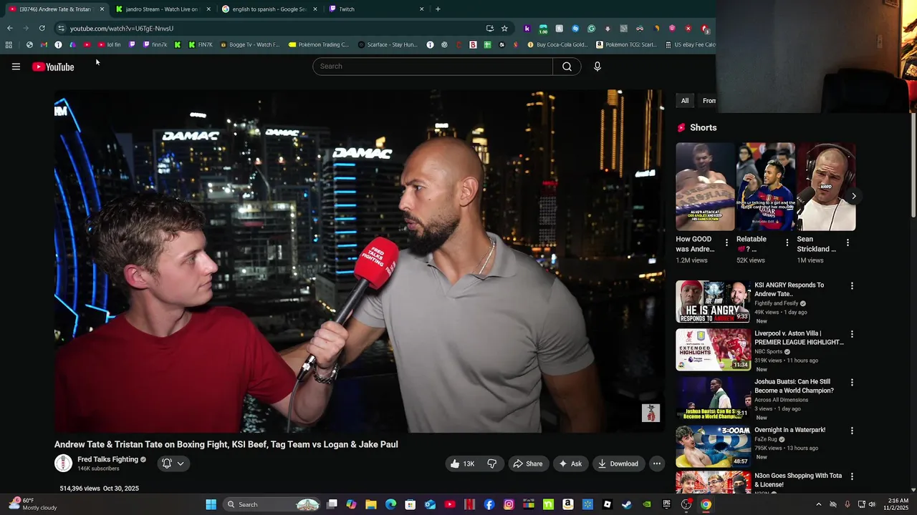Open the Ask AI button
The image size is (917, 515).
(x=570, y=463)
